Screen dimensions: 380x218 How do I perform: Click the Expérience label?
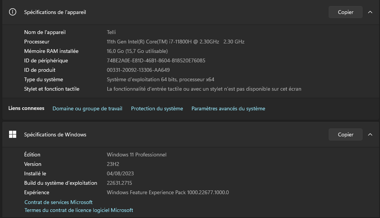37,193
